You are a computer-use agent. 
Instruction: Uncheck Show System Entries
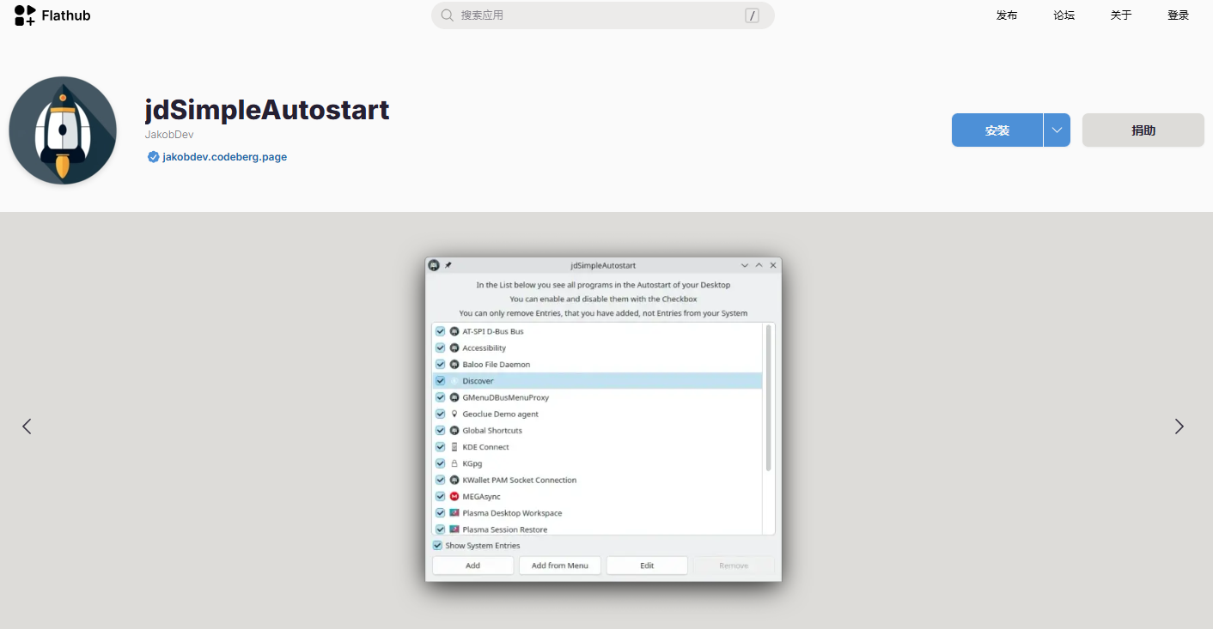437,546
